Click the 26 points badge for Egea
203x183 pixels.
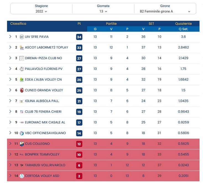(x=79, y=80)
